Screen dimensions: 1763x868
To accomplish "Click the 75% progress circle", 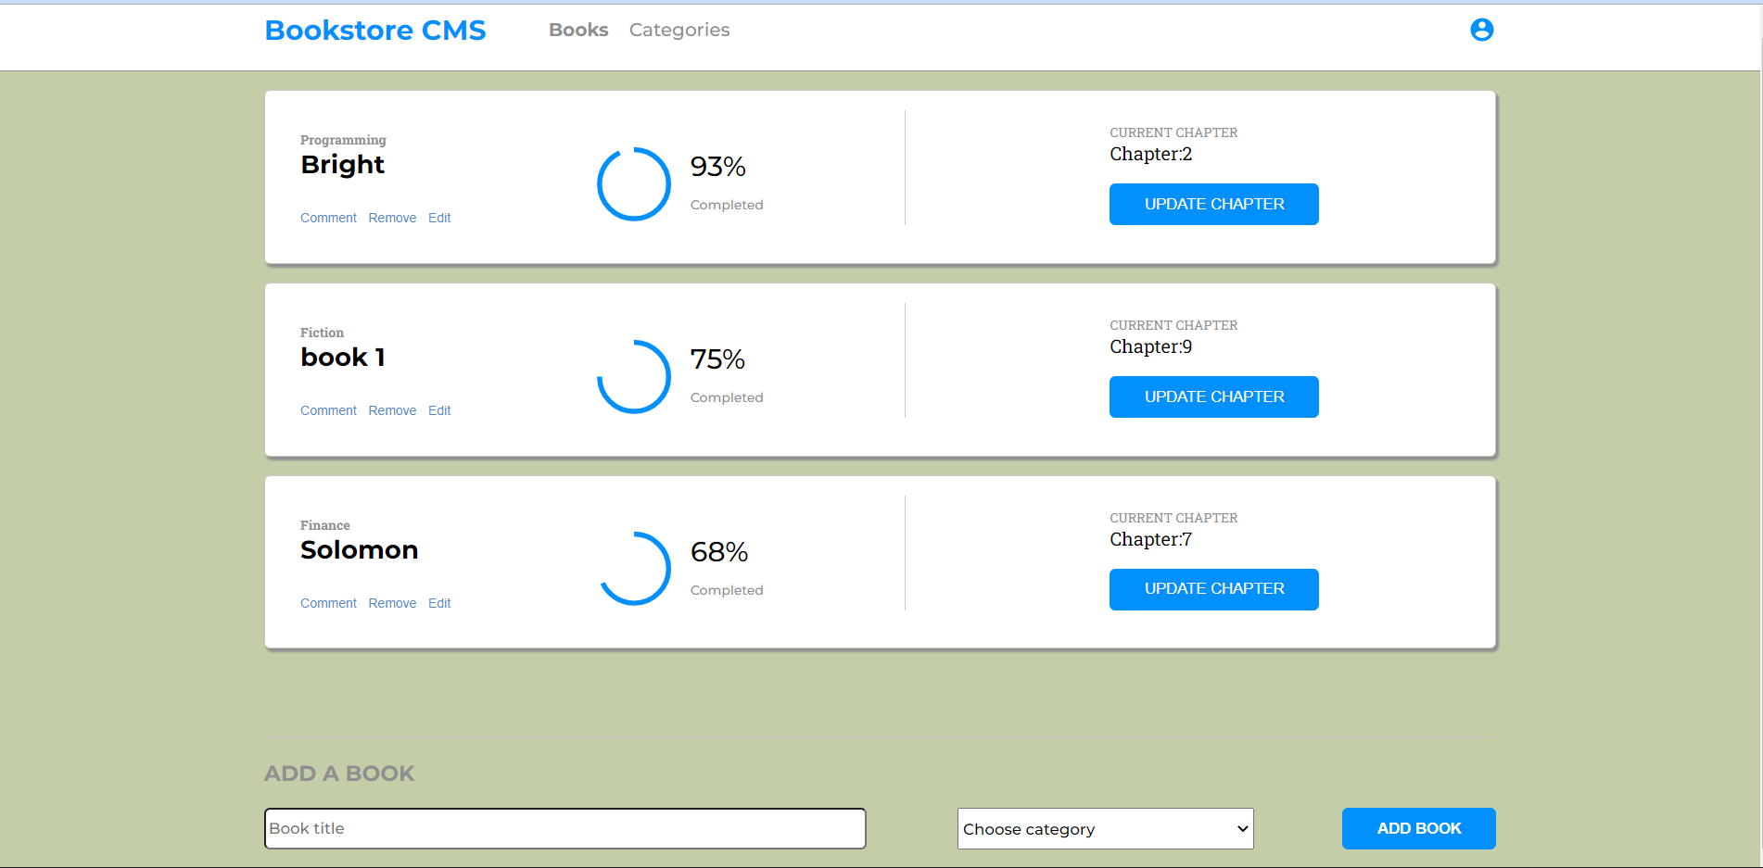I will [x=634, y=376].
